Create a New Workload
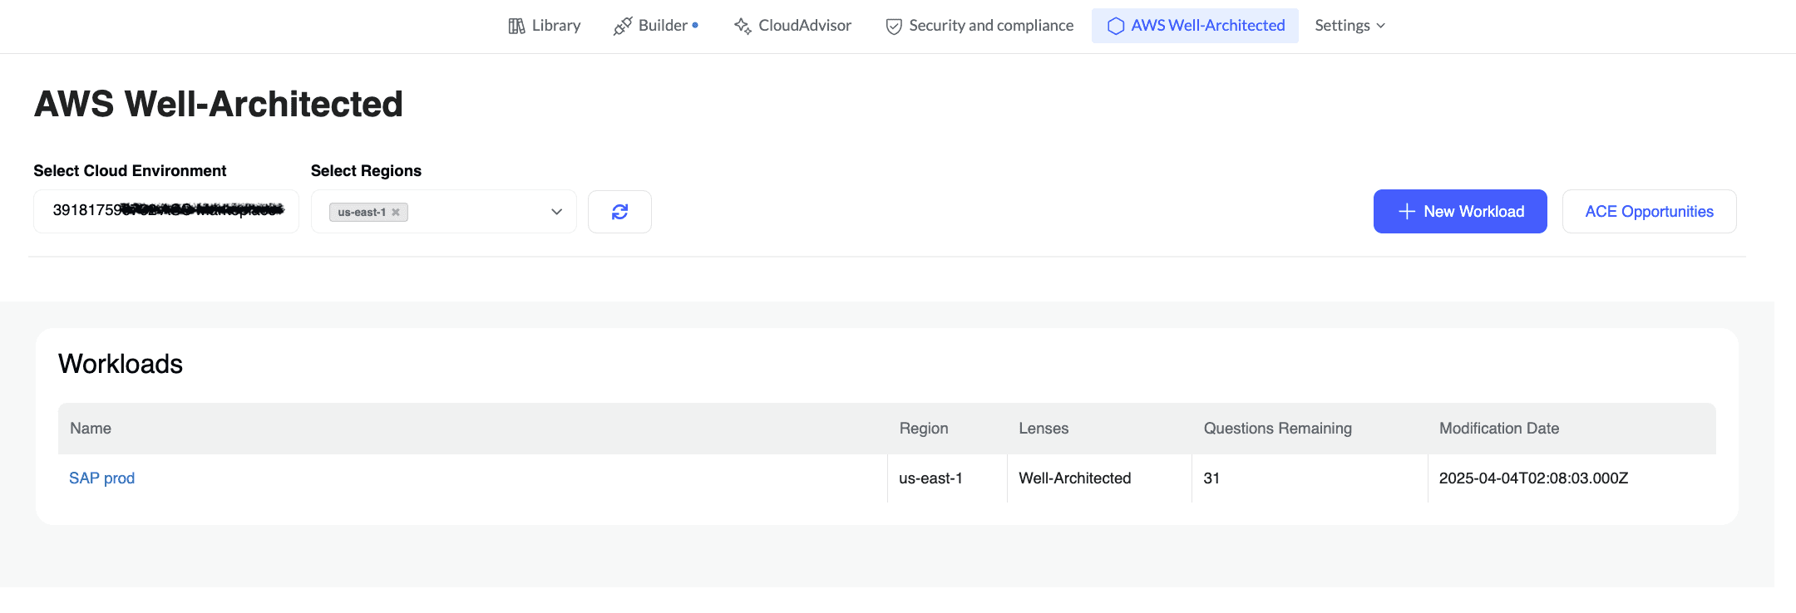1796x613 pixels. point(1460,212)
